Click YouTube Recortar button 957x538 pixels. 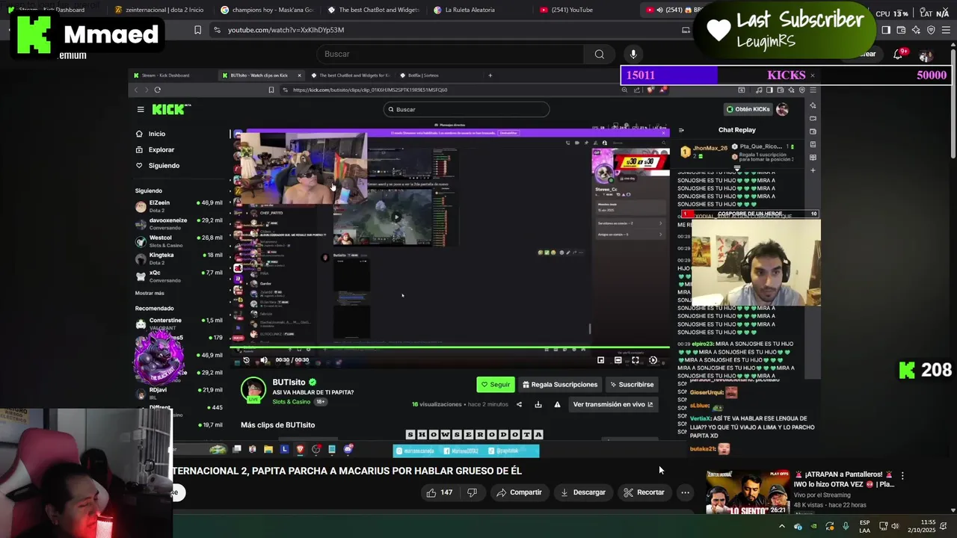[x=644, y=492]
